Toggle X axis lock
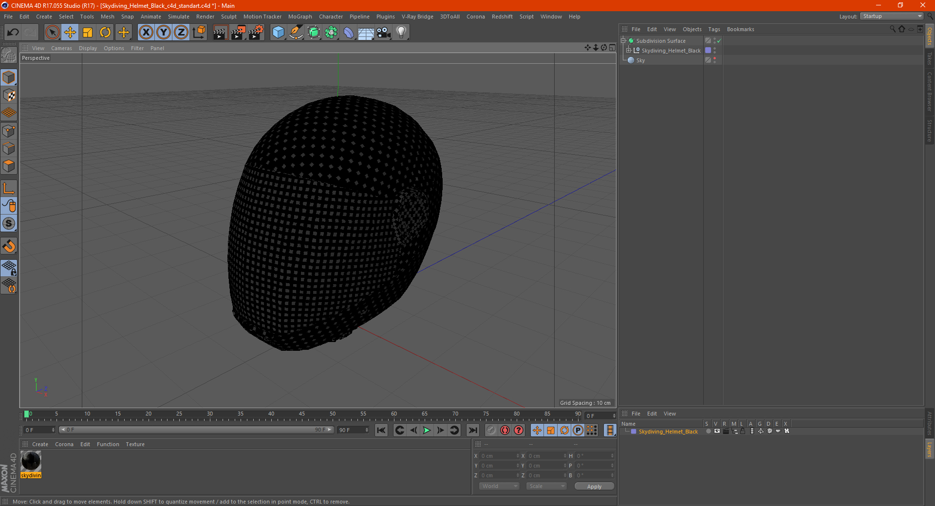935x506 pixels. pos(146,33)
